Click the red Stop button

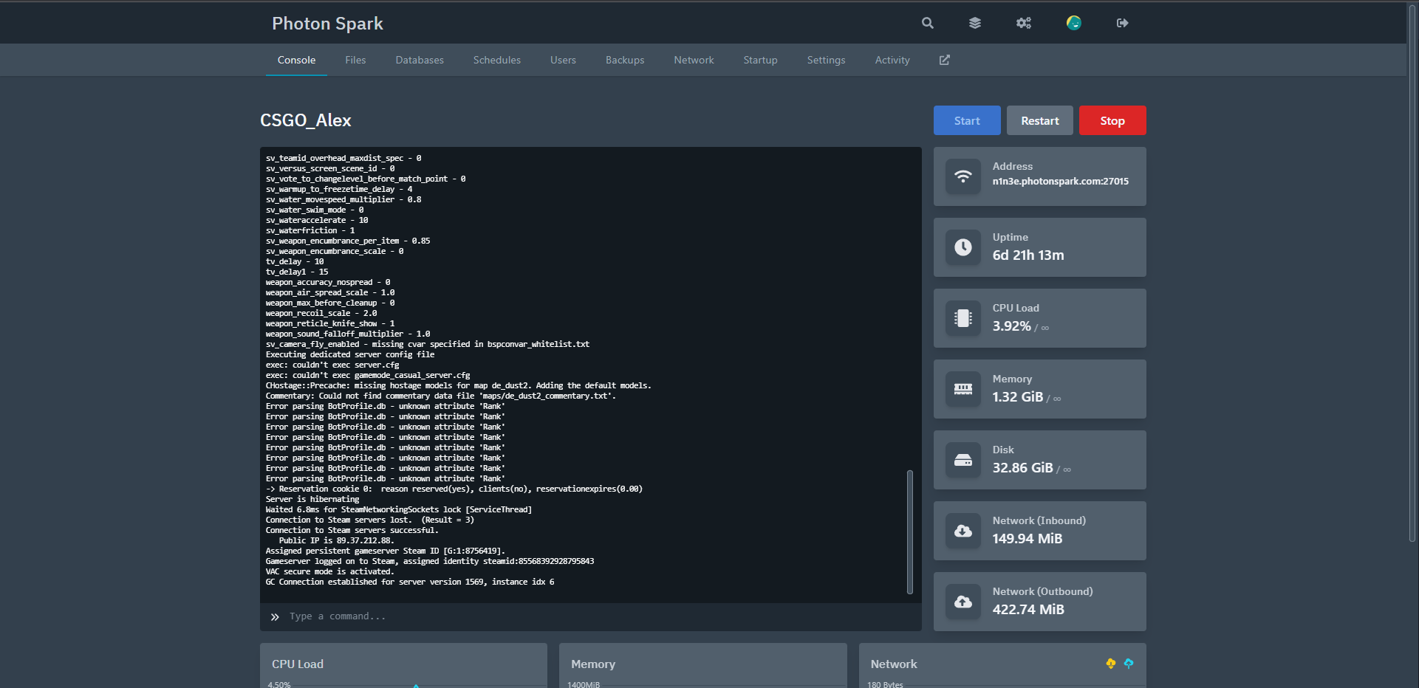pos(1112,120)
